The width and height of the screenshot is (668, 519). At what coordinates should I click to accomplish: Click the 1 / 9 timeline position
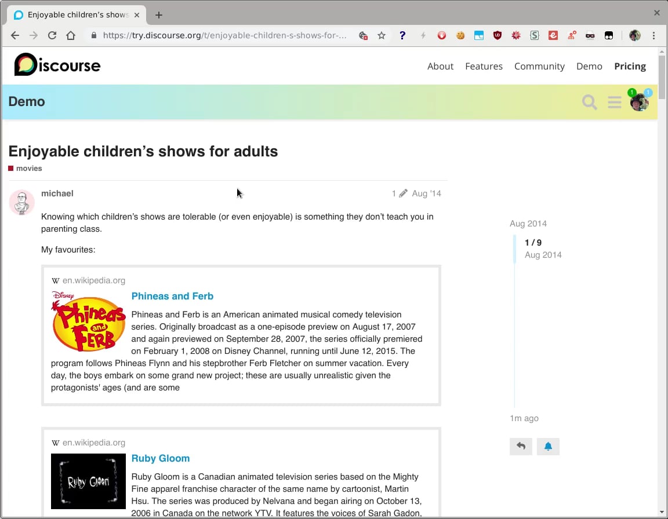(533, 243)
